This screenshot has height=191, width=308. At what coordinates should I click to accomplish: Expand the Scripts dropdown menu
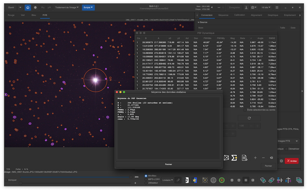point(88,7)
